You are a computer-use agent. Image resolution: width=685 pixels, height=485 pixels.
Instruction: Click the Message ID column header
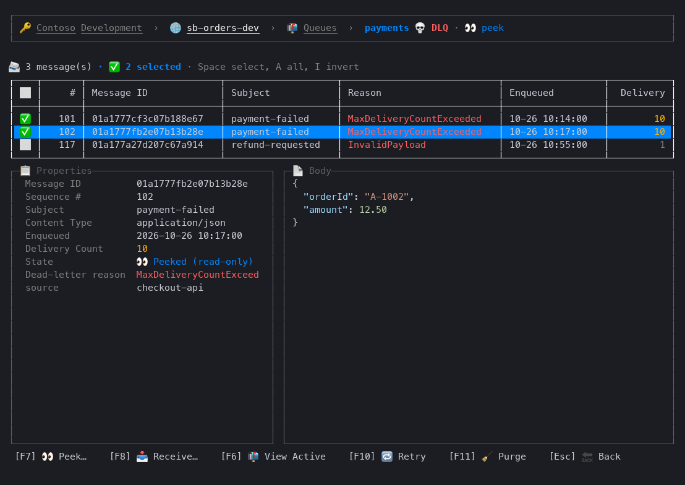(120, 93)
